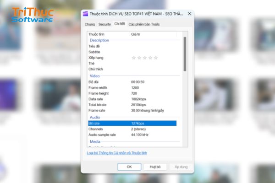Click the Description group header
Screen dimensions: 275x183
click(x=99, y=40)
